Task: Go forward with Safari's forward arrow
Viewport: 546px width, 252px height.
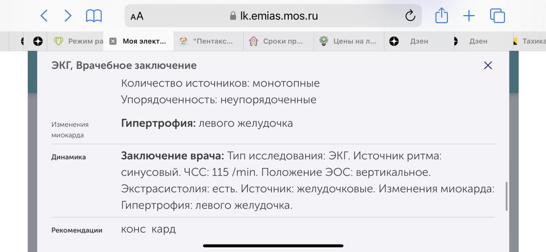Action: click(x=68, y=16)
